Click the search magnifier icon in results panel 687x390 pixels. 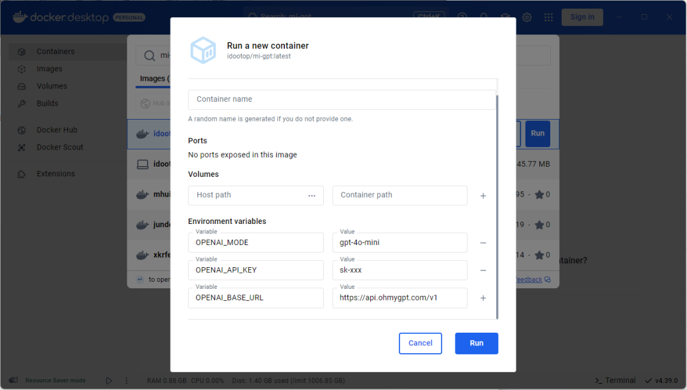pos(149,55)
